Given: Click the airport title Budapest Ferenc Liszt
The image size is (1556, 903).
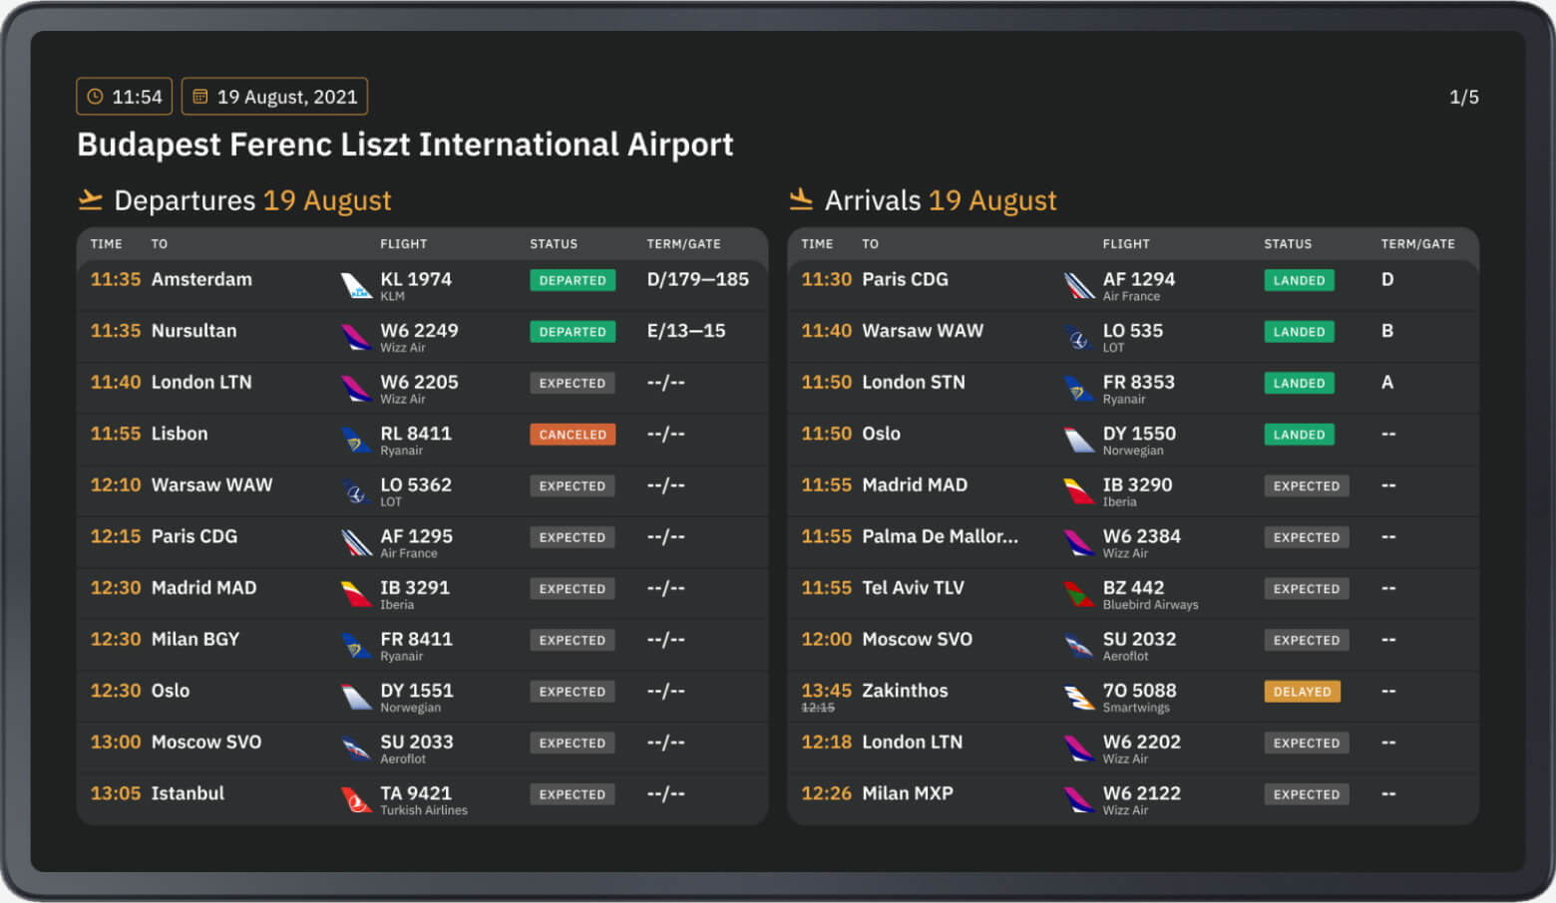Looking at the screenshot, I should coord(405,144).
